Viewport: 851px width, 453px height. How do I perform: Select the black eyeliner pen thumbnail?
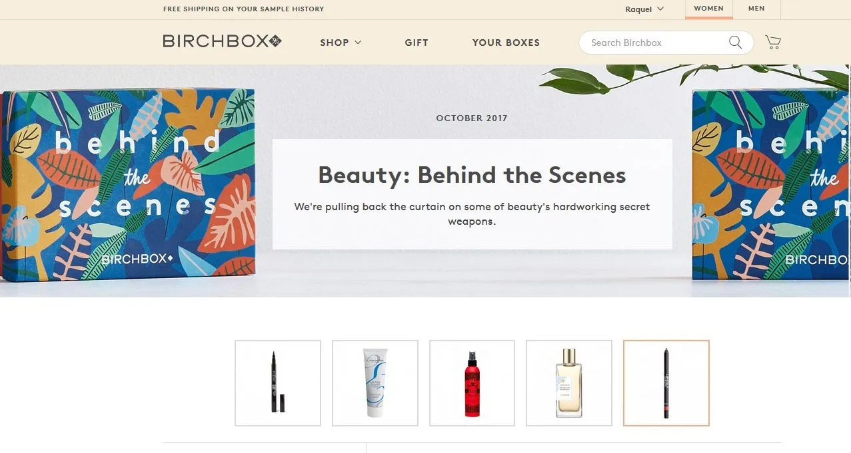coord(278,383)
